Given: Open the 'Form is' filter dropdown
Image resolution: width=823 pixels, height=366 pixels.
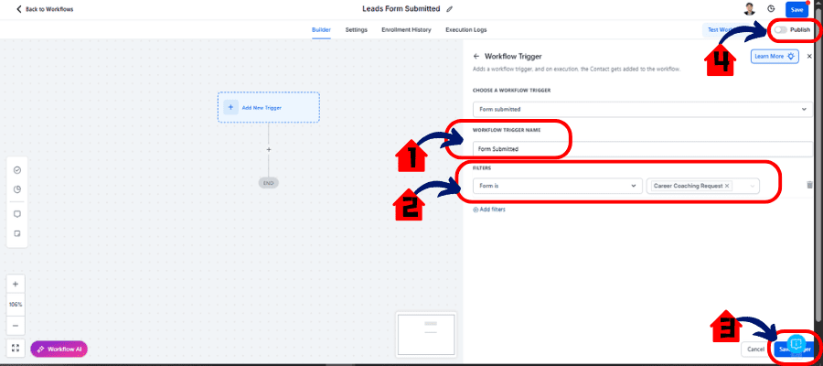Looking at the screenshot, I should pos(558,186).
